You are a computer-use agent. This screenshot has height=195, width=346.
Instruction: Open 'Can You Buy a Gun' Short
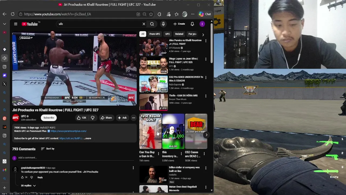click(x=150, y=131)
